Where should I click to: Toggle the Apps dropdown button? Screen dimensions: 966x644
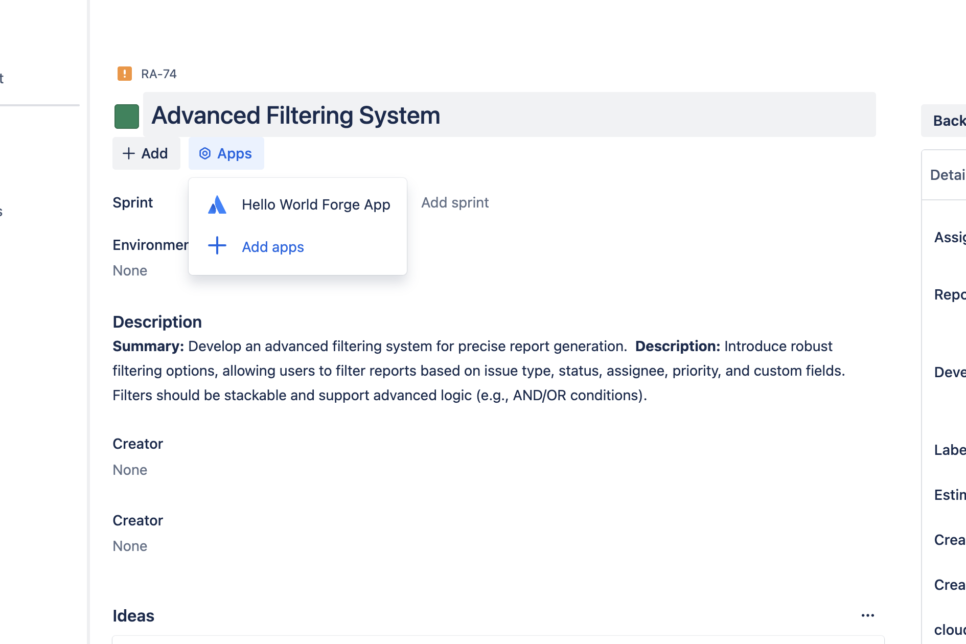pos(226,153)
